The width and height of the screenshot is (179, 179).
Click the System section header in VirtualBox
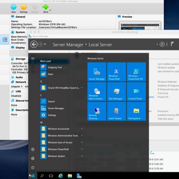coord(20,32)
